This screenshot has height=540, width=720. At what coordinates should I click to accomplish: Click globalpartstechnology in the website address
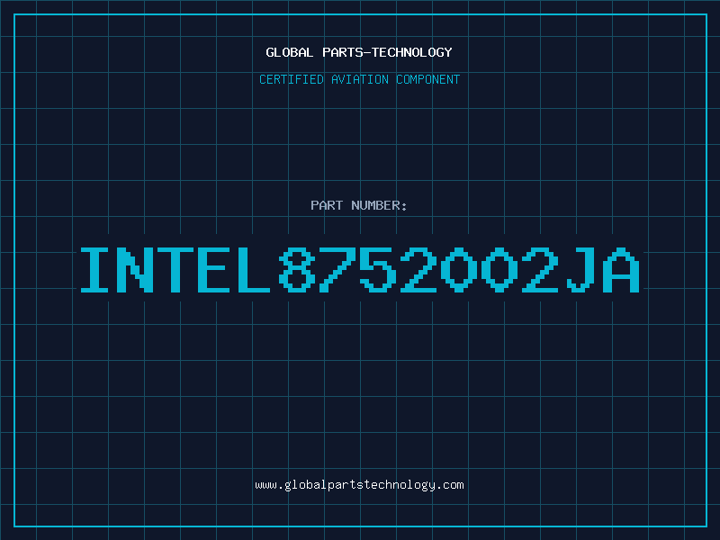point(359,485)
